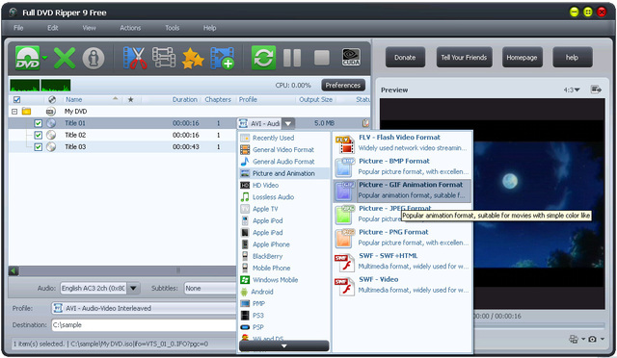This screenshot has height=358, width=617.
Task: Click the Destination path field
Action: point(144,325)
